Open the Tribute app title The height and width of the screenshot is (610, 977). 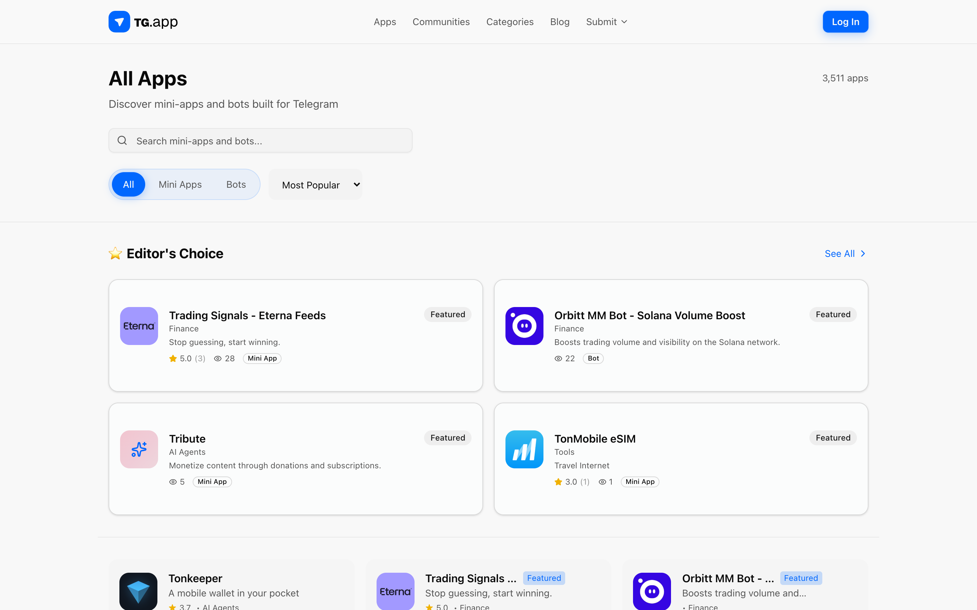pos(187,439)
